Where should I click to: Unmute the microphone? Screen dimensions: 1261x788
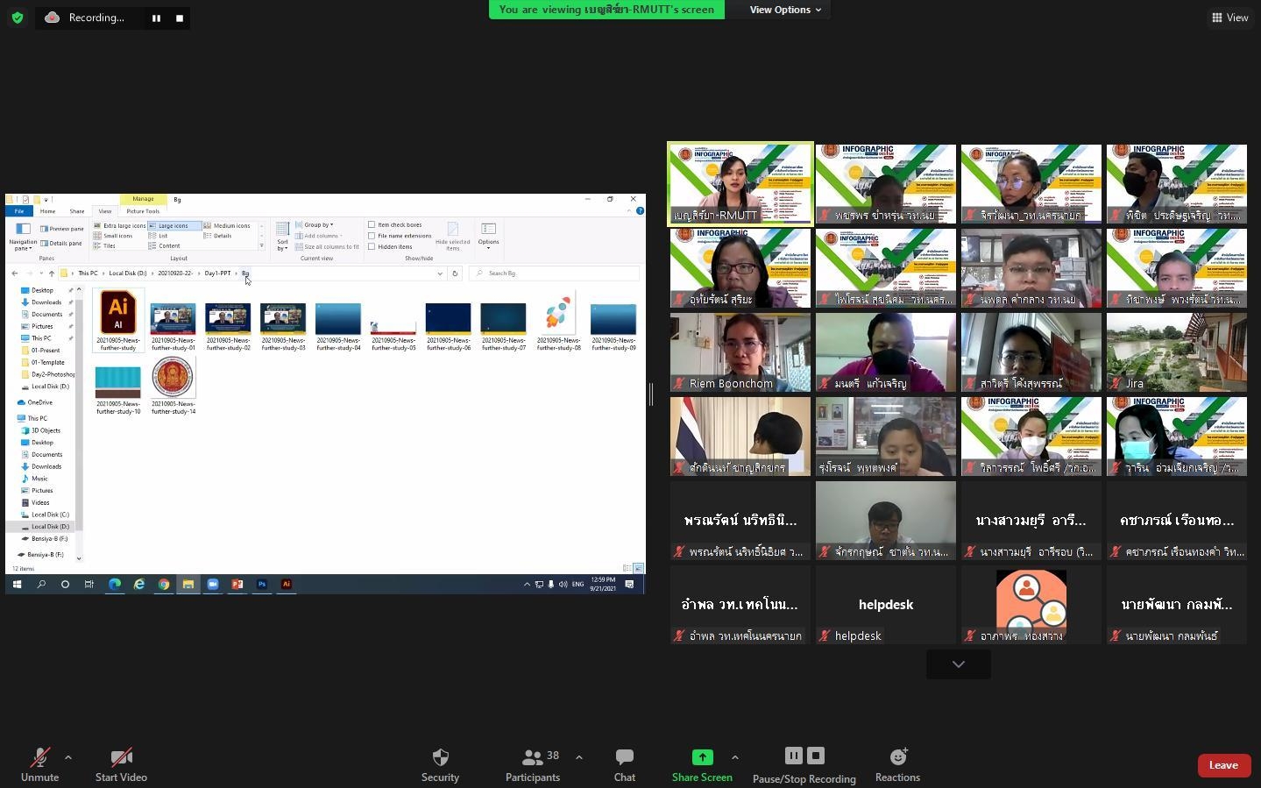pyautogui.click(x=39, y=765)
